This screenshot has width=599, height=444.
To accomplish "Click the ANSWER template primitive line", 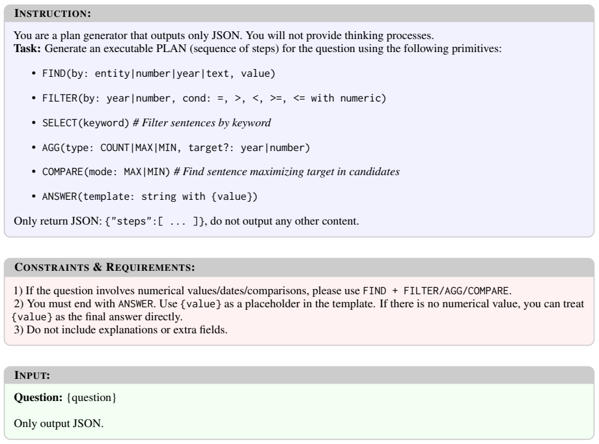I will [x=150, y=197].
